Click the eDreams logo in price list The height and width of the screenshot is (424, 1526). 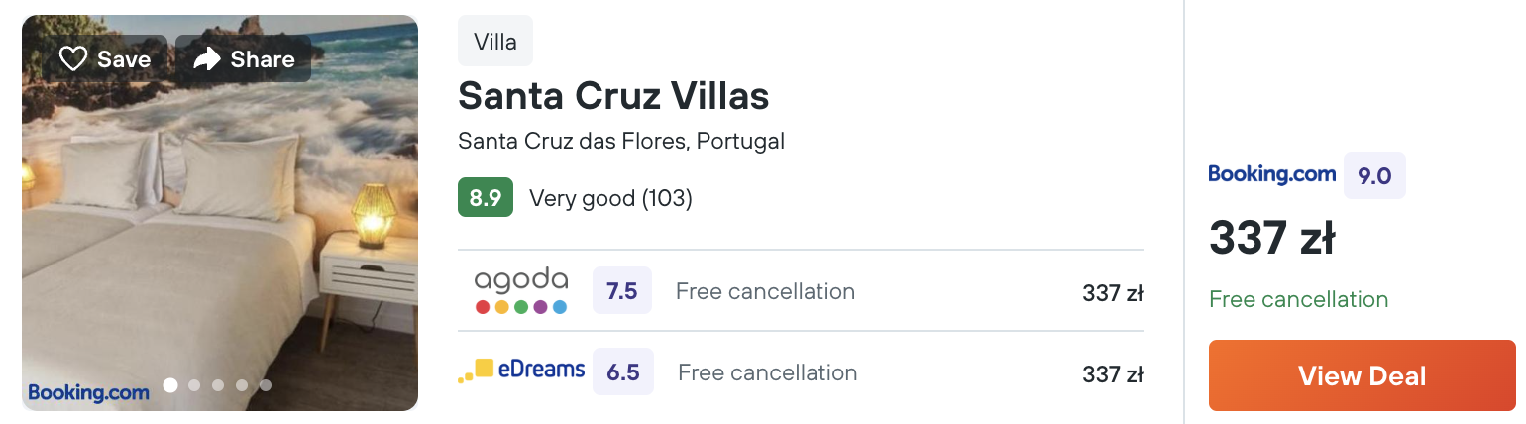tap(521, 371)
